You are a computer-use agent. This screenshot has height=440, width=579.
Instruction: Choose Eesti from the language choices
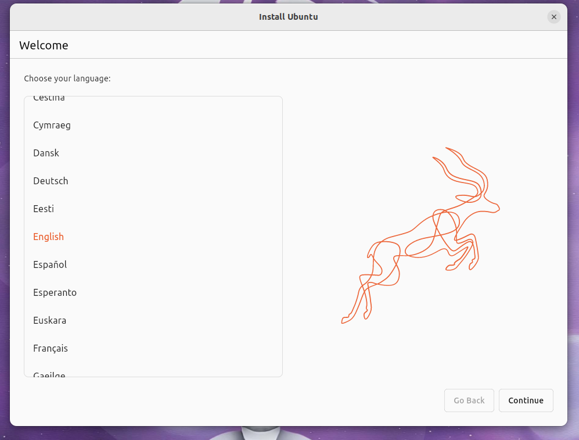pos(44,209)
